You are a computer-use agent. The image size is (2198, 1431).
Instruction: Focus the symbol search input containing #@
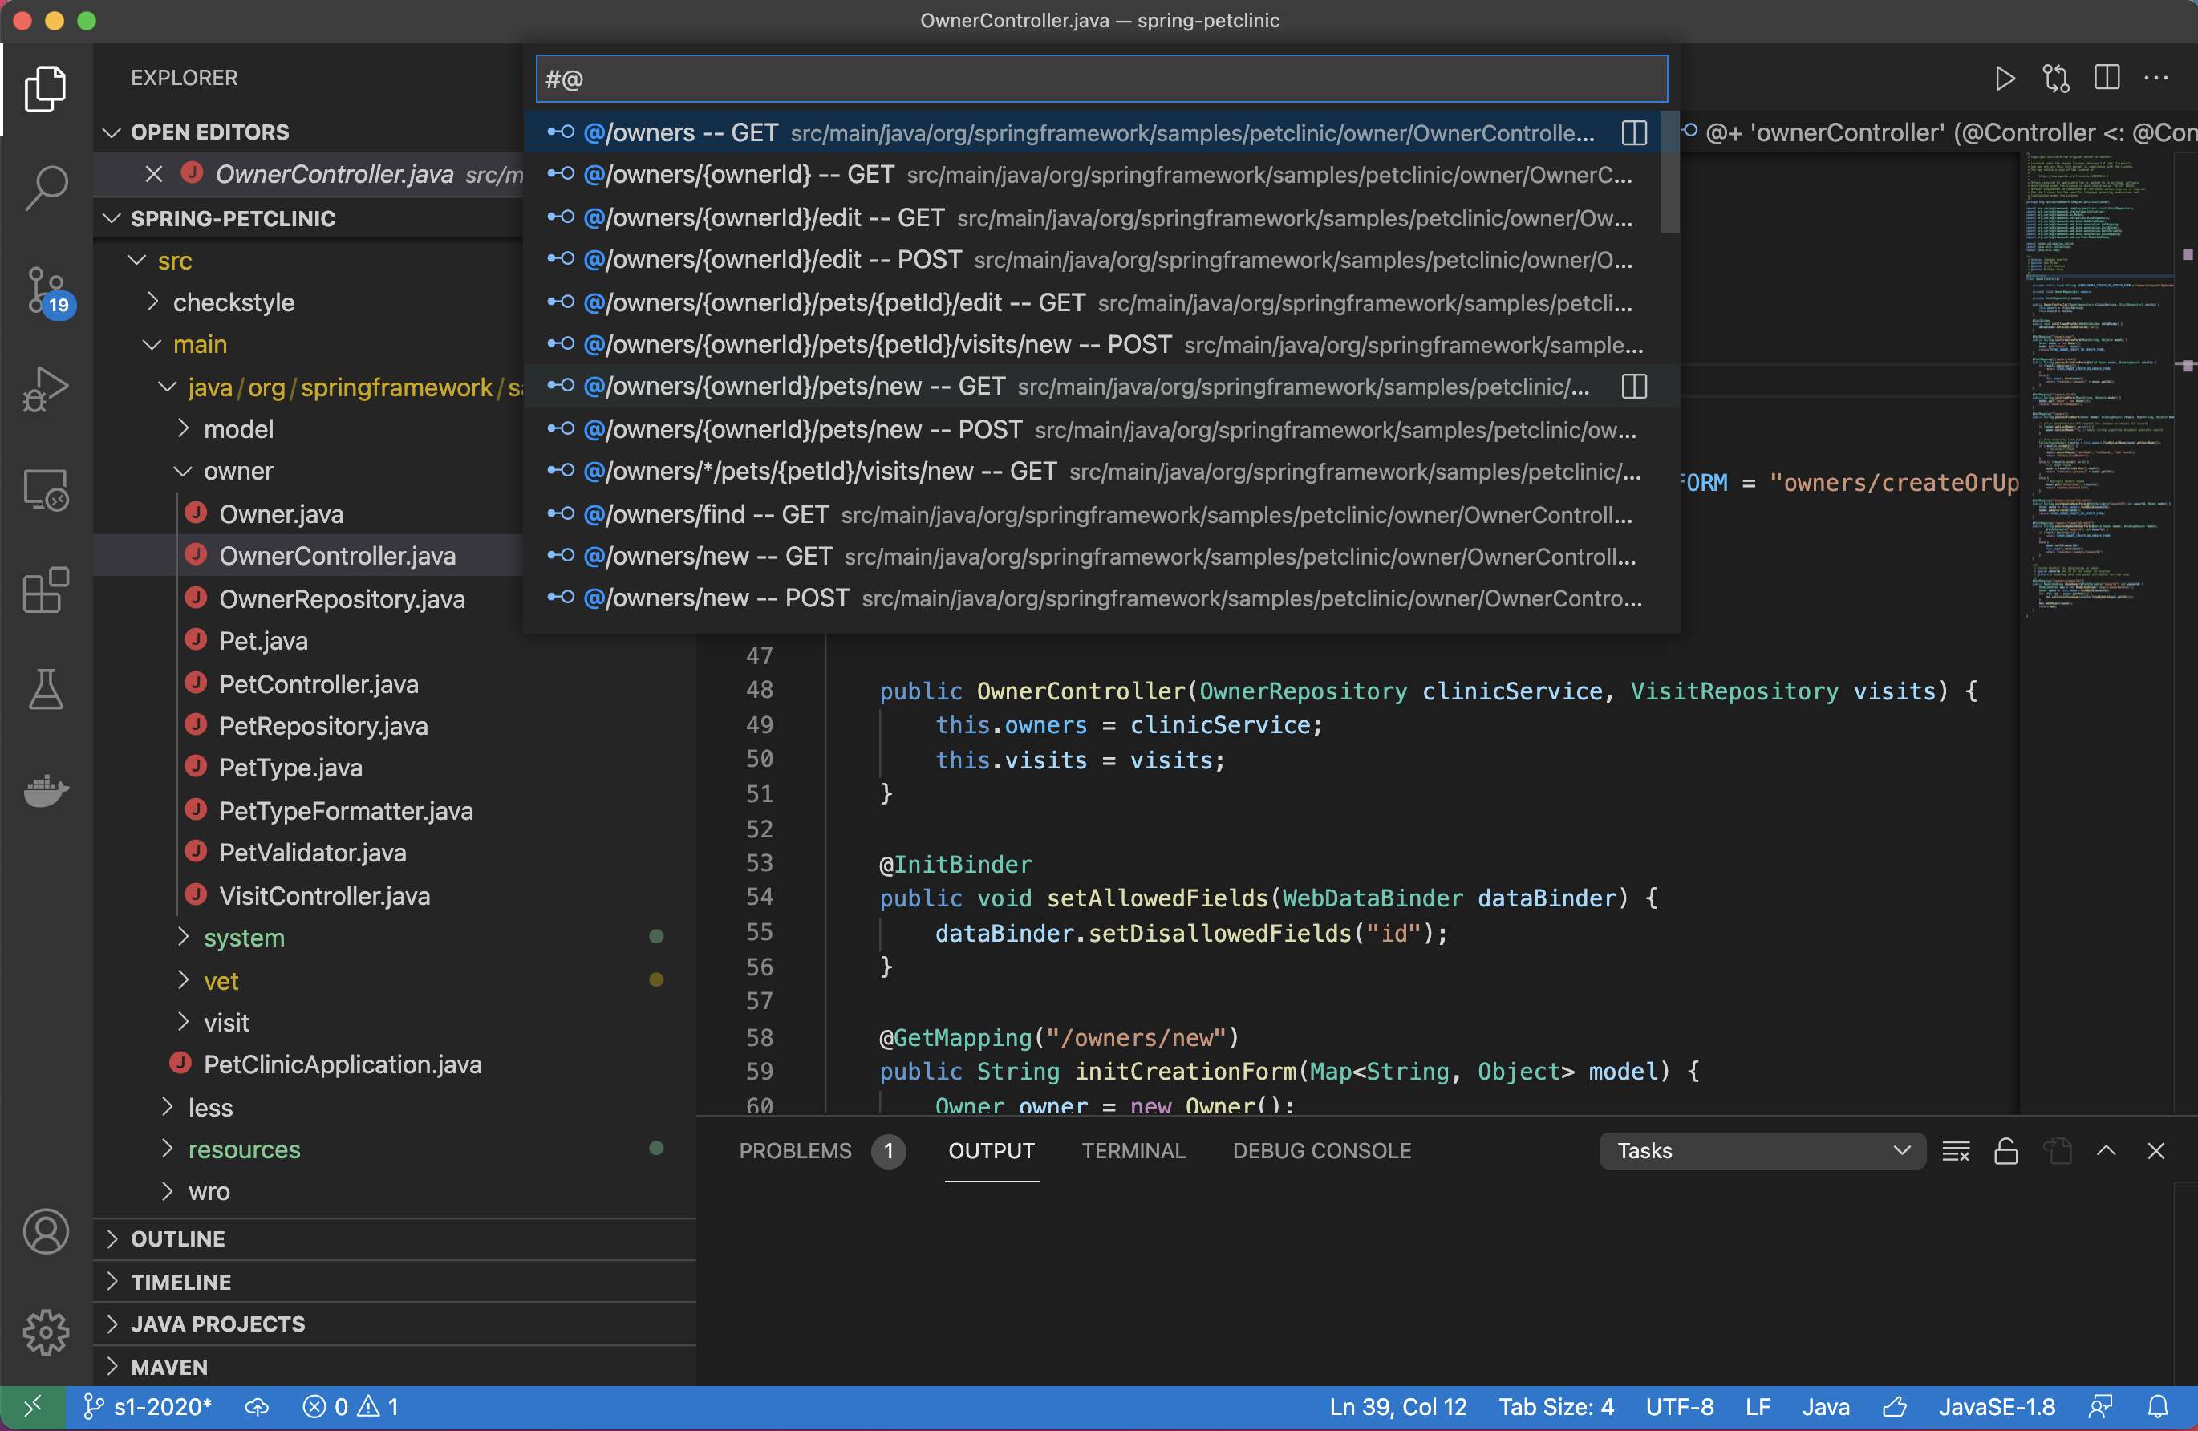click(1101, 79)
